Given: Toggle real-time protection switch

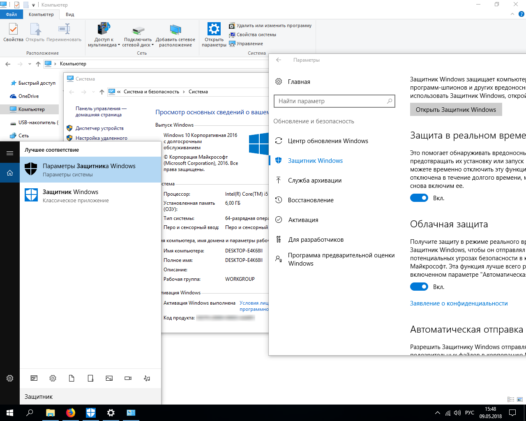Looking at the screenshot, I should point(419,198).
